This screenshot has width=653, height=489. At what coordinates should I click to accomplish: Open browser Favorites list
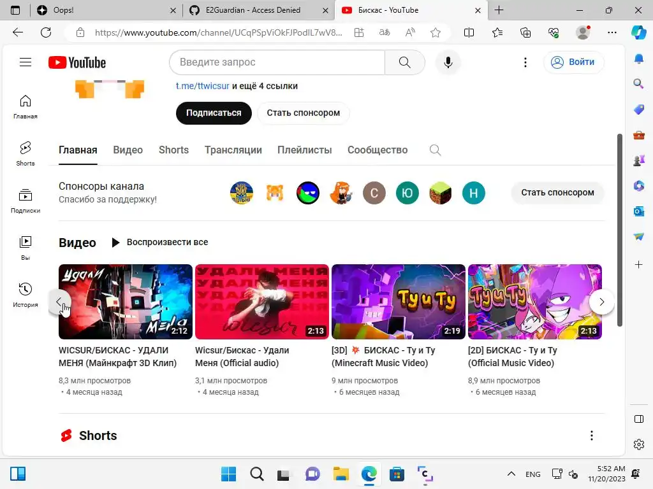point(497,32)
